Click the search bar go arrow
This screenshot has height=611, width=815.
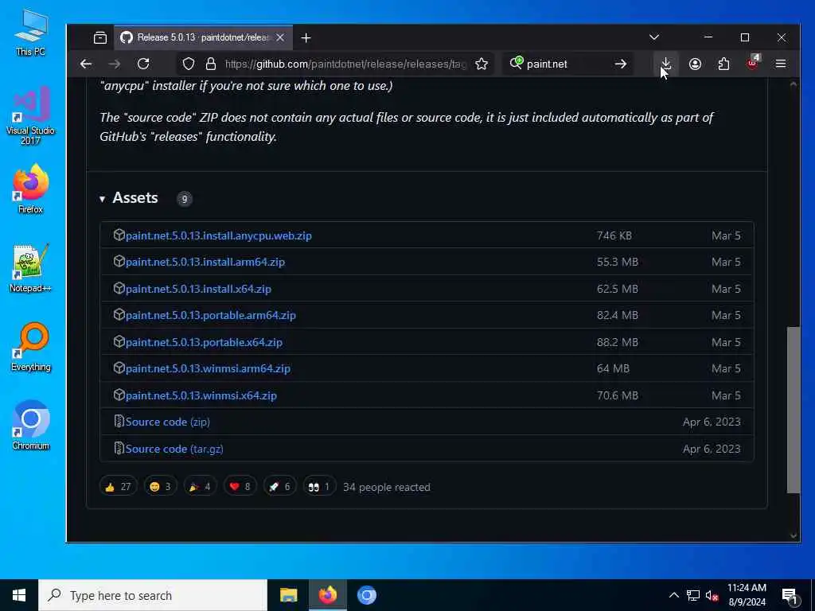click(621, 64)
